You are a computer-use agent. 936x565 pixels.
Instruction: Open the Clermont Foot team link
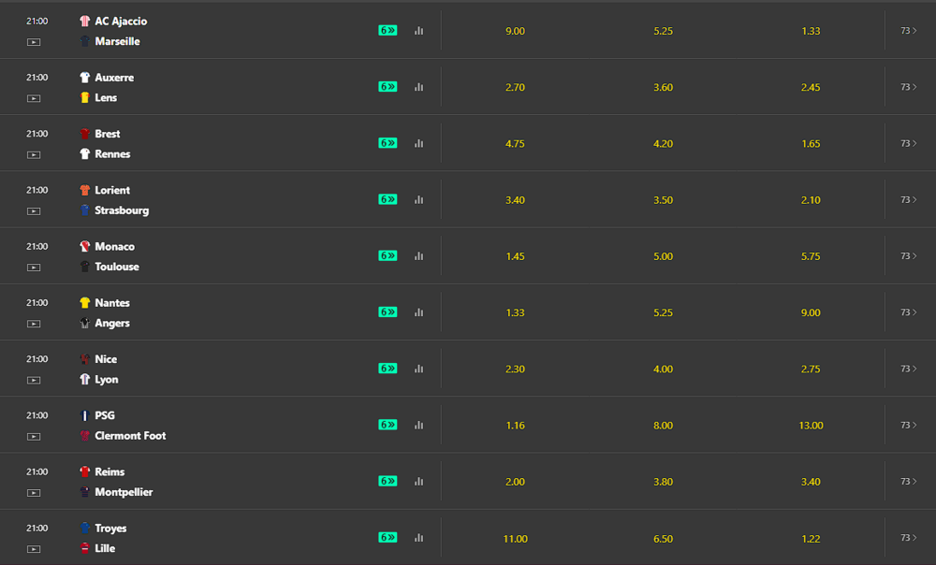[130, 436]
